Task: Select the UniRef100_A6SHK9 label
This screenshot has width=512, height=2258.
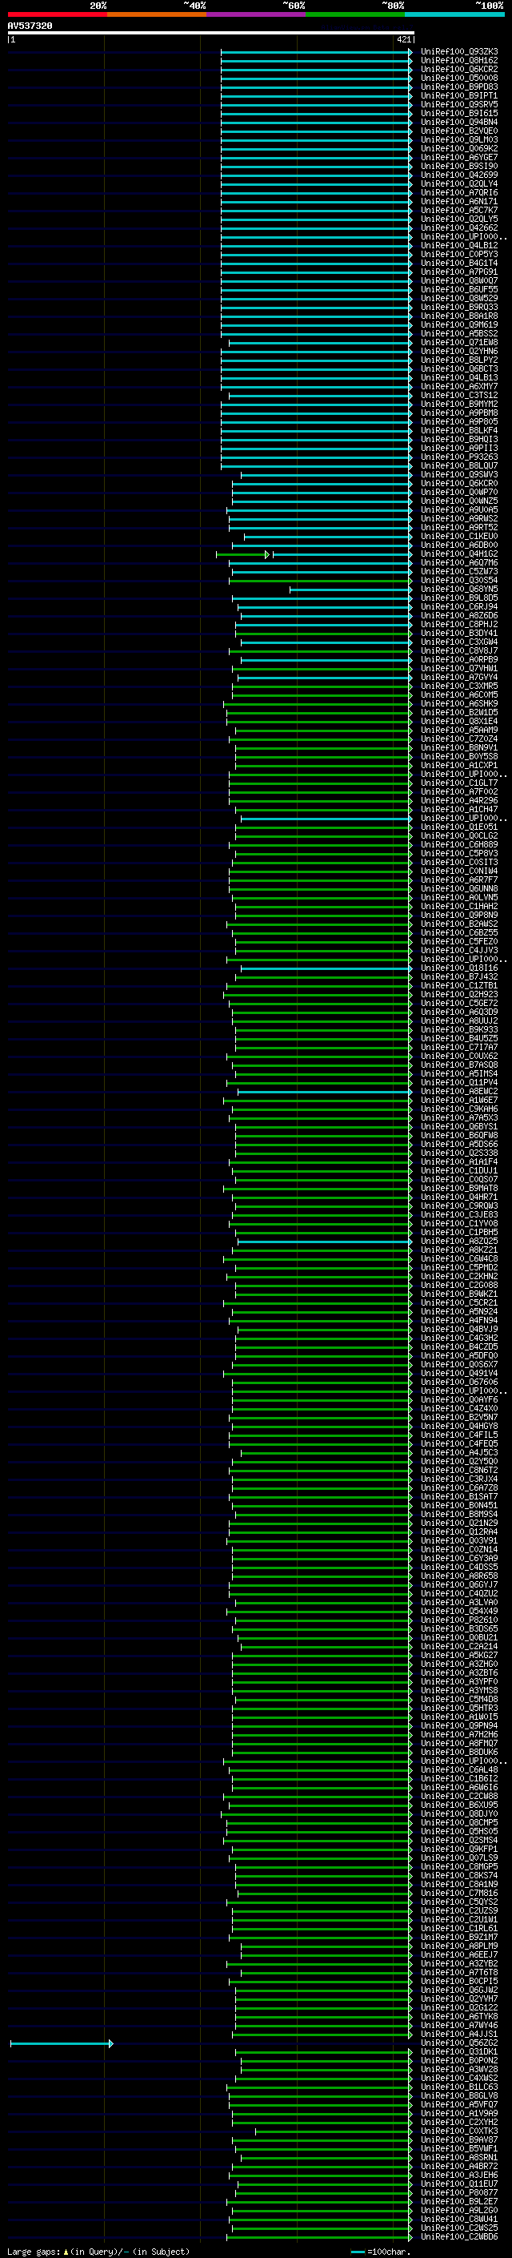Action: 459,704
